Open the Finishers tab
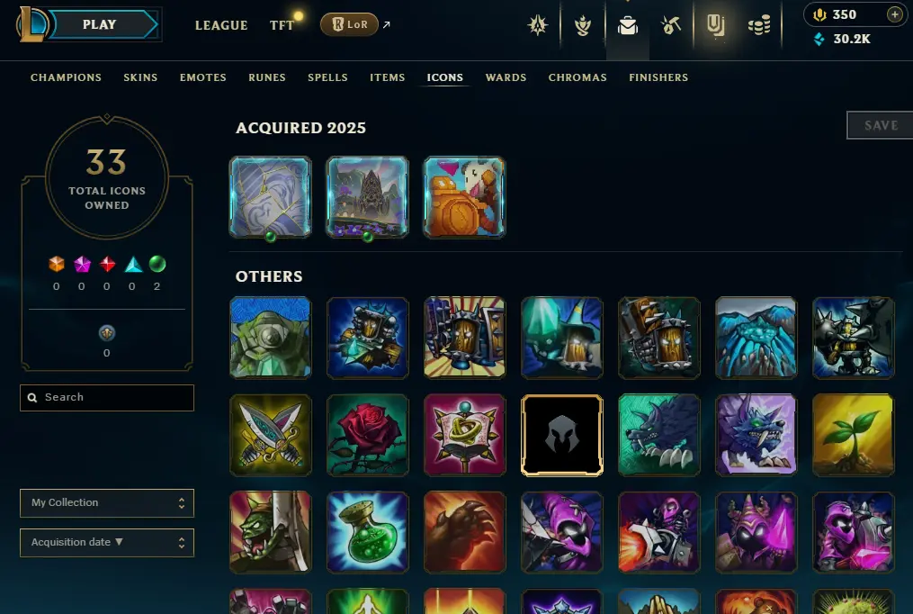913x614 pixels. click(658, 77)
